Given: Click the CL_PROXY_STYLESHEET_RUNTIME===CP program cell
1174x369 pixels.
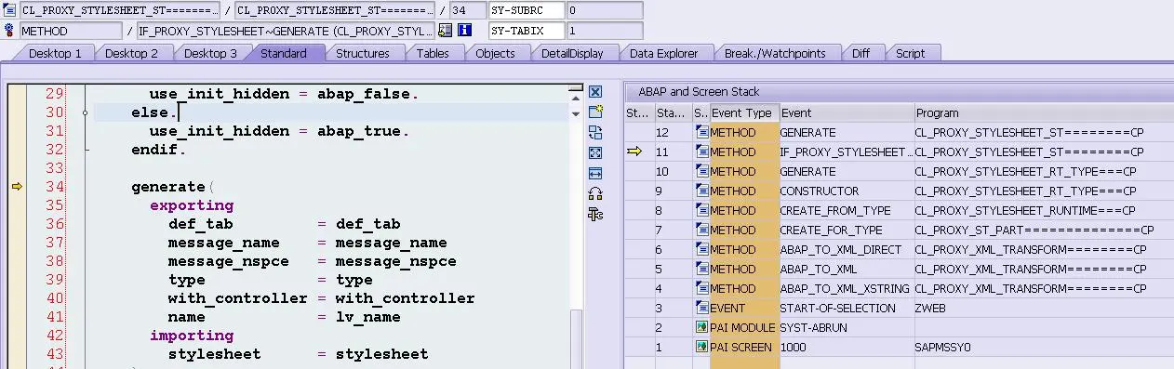Looking at the screenshot, I should tap(1044, 210).
